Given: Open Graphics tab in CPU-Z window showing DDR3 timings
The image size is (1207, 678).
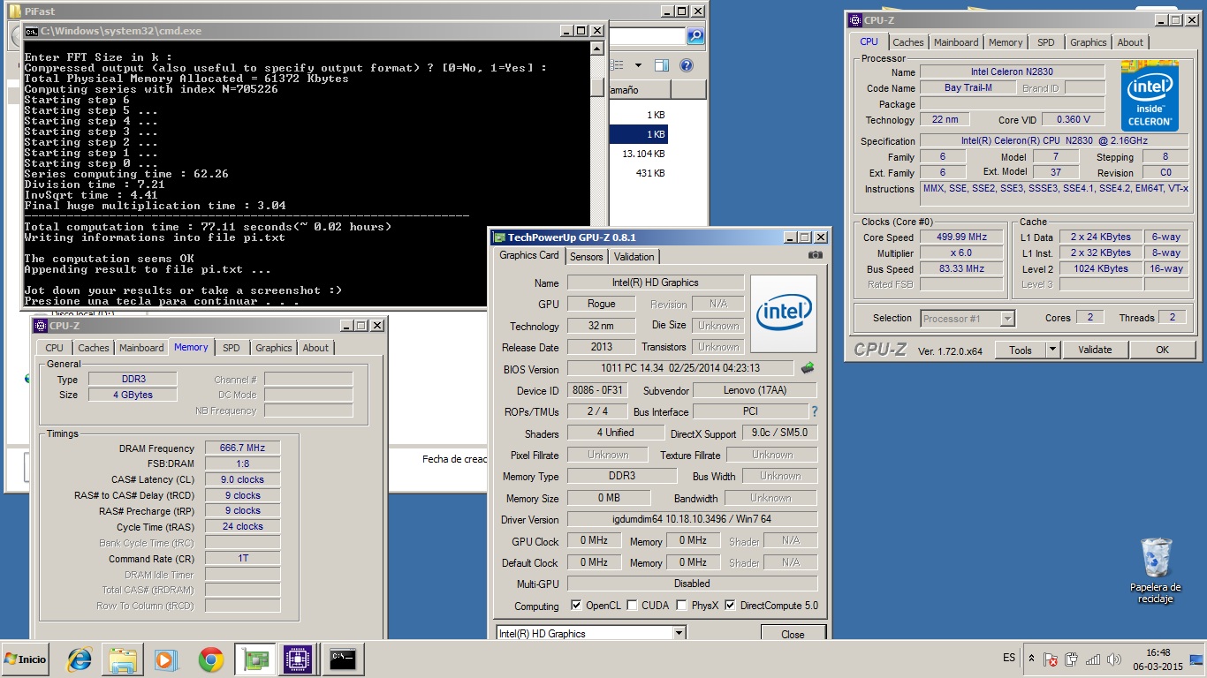Looking at the screenshot, I should (x=273, y=348).
